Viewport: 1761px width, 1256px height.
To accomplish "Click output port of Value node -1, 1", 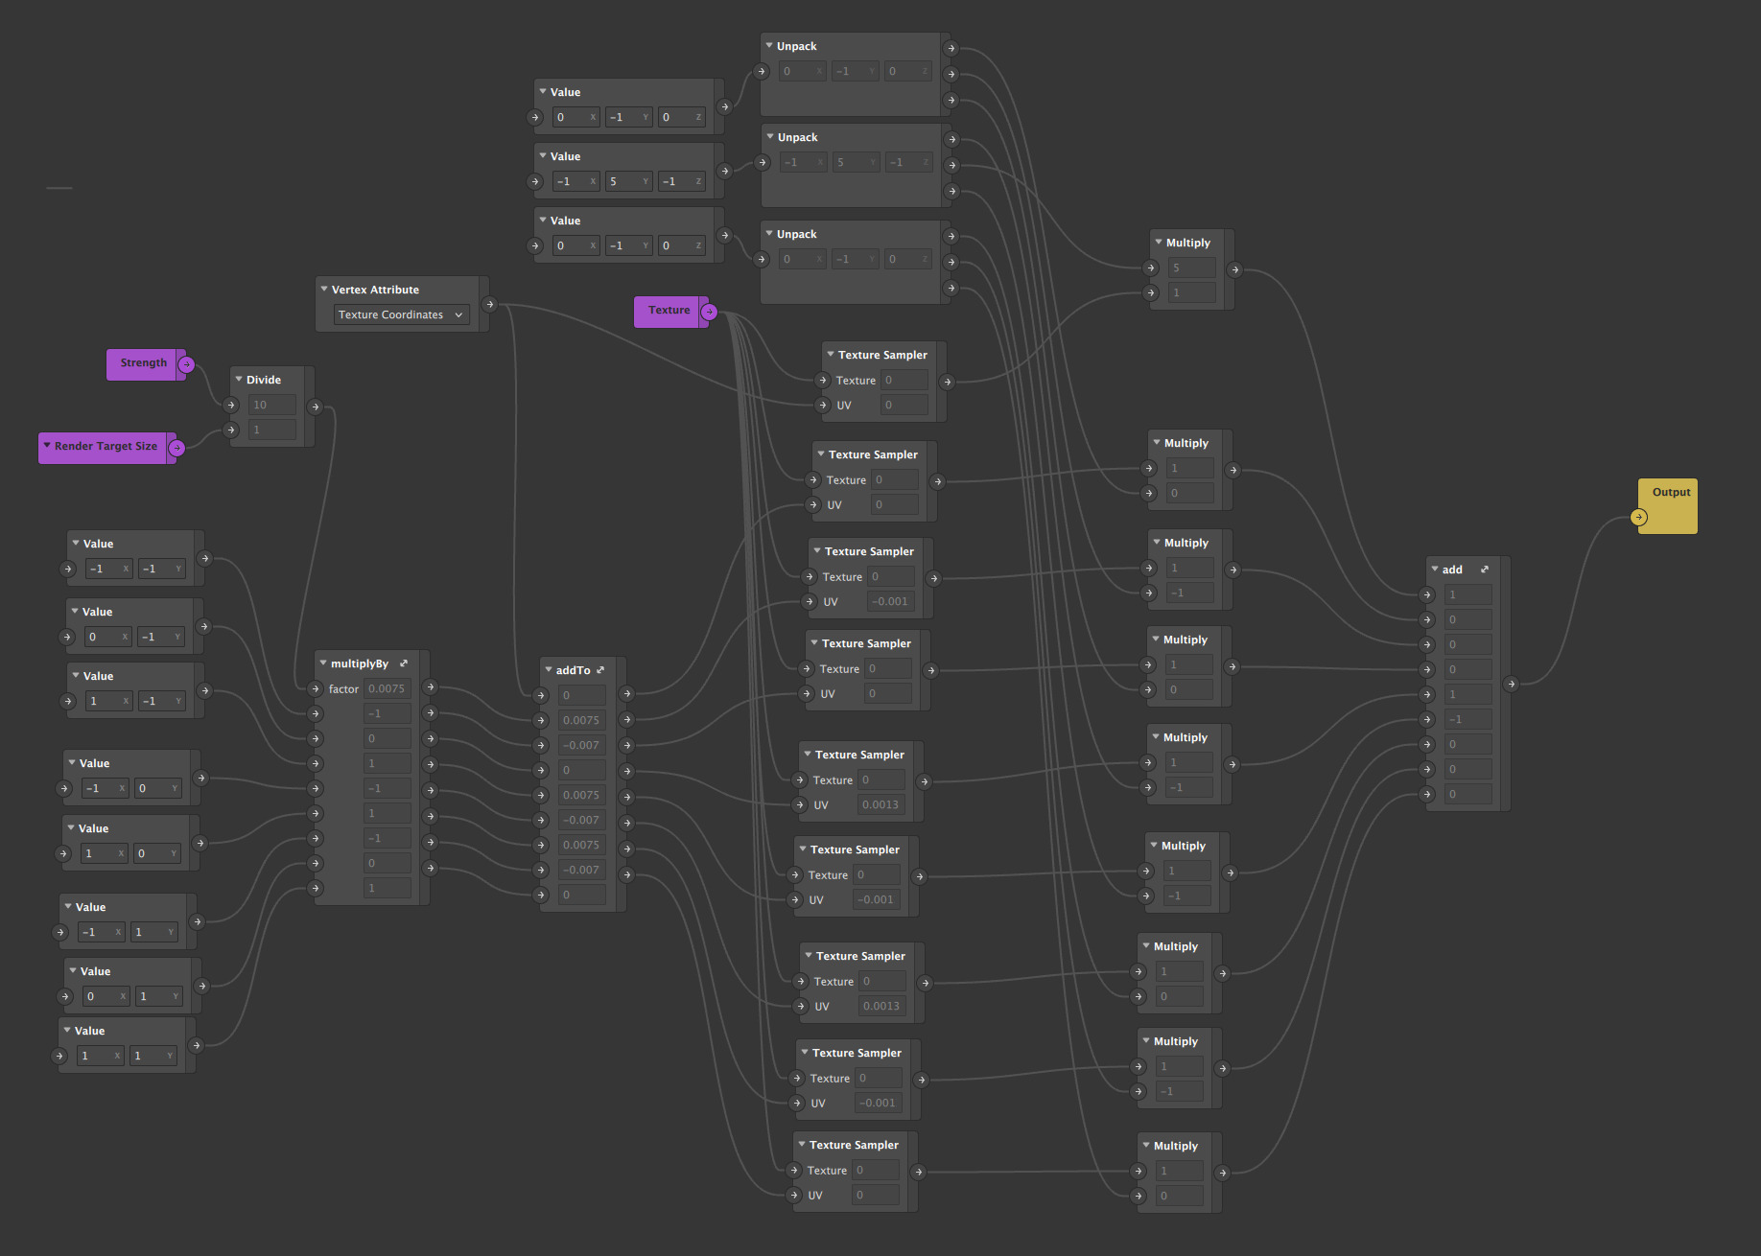I will click(x=197, y=921).
